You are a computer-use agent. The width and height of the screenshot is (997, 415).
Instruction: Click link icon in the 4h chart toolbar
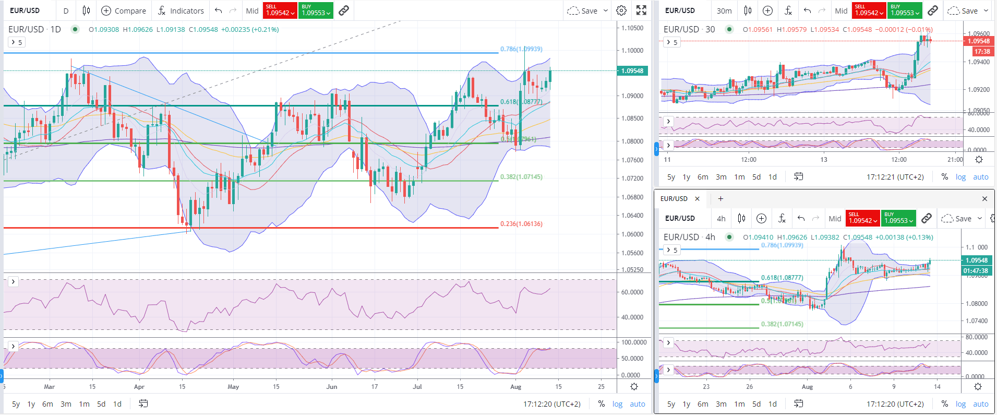pos(927,218)
